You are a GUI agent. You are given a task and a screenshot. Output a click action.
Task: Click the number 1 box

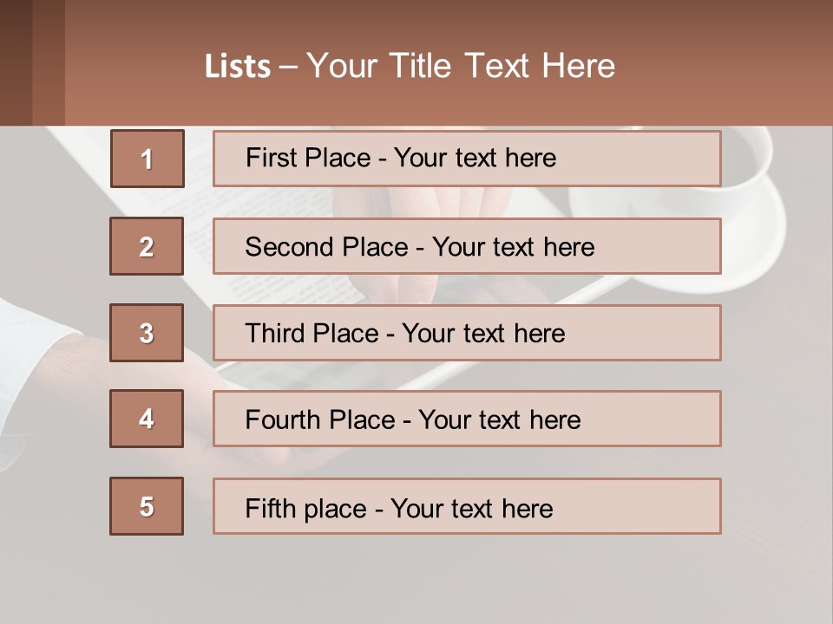click(x=147, y=159)
